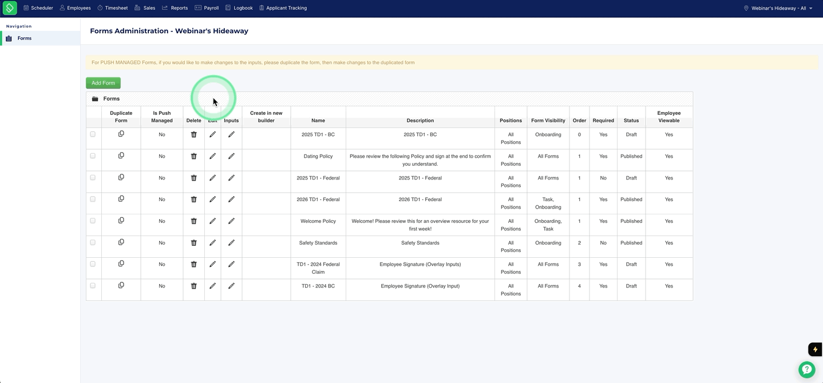Delete the Welcome Policy form
This screenshot has width=823, height=383.
(x=193, y=221)
